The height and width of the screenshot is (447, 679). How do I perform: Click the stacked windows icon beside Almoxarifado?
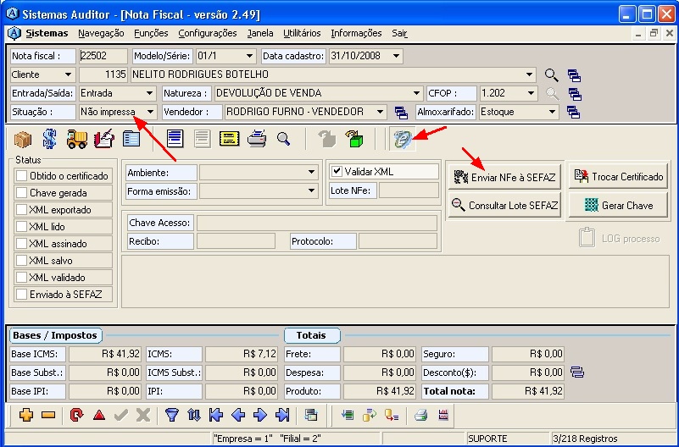click(x=573, y=113)
